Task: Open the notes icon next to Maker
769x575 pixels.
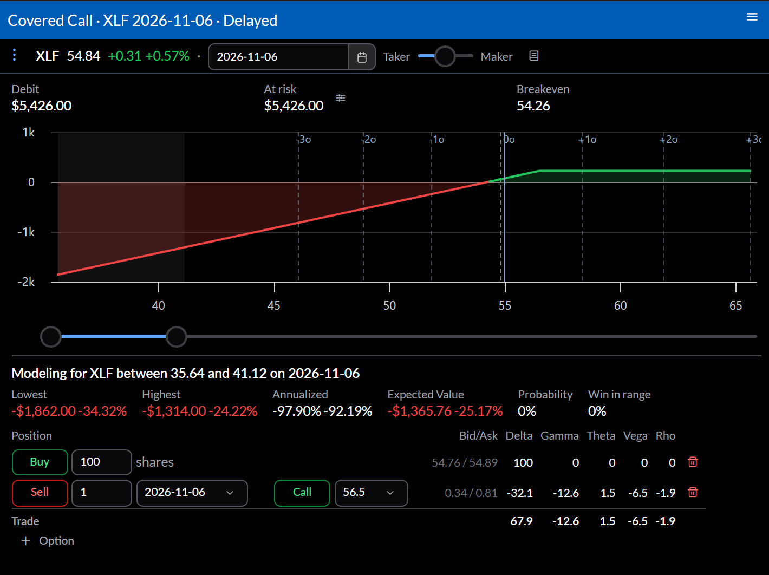Action: [534, 56]
